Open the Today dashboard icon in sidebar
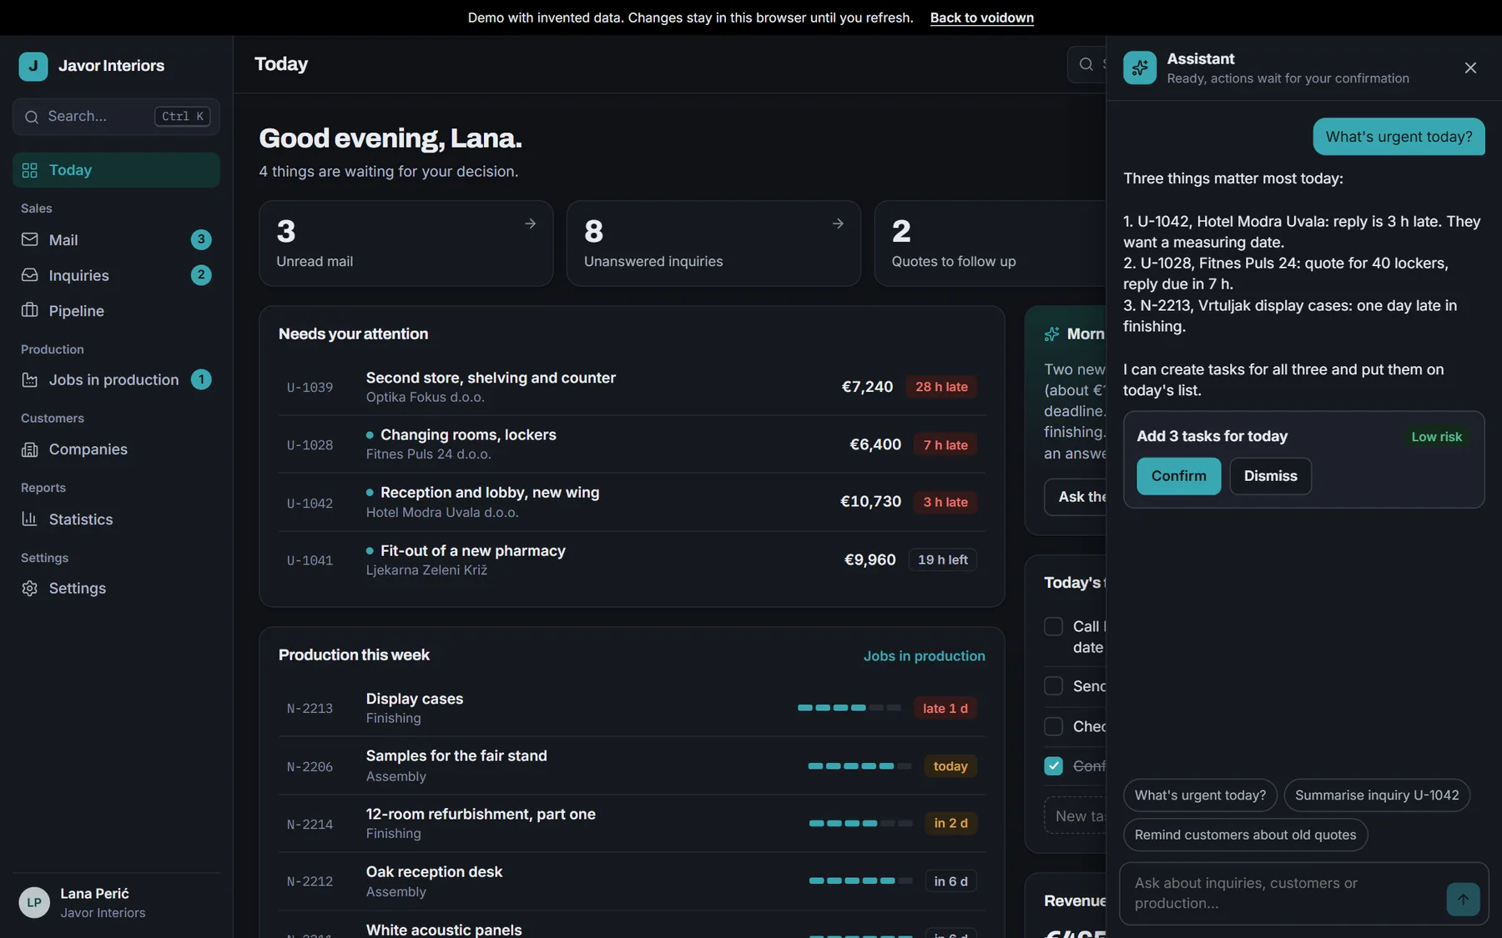Image resolution: width=1502 pixels, height=938 pixels. (x=30, y=170)
